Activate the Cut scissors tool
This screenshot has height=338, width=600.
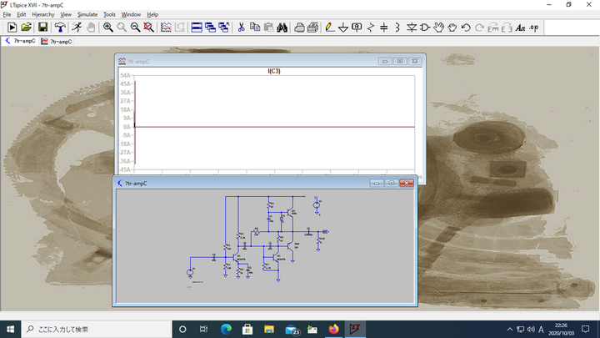coord(242,28)
